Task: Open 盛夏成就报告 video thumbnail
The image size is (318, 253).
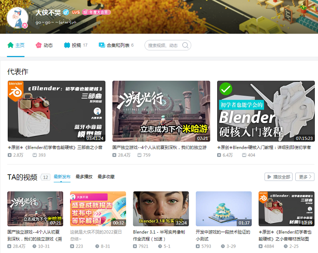Action: pos(98,209)
